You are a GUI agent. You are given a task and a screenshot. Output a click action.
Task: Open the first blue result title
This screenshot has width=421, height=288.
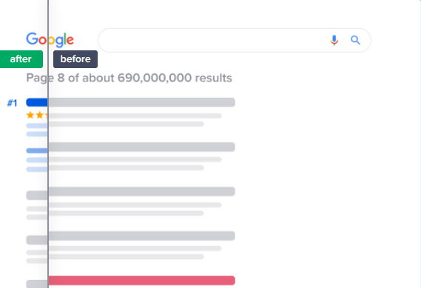point(37,102)
